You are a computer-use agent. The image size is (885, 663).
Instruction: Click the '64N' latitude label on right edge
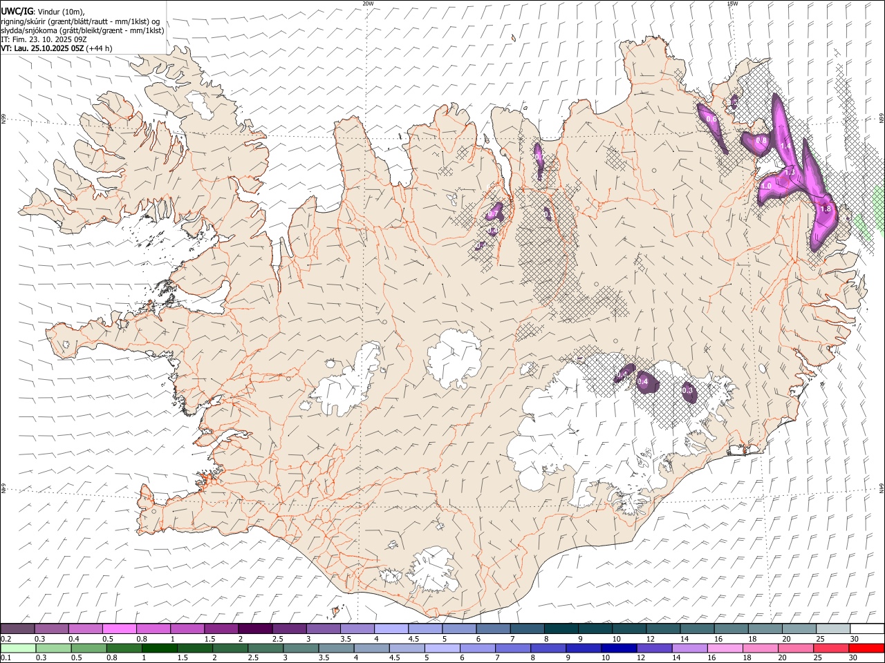coord(882,488)
